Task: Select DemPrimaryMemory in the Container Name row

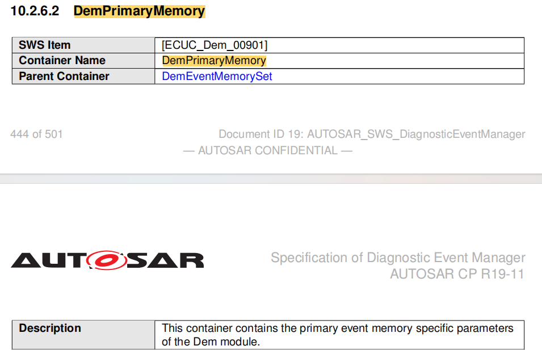Action: point(214,61)
